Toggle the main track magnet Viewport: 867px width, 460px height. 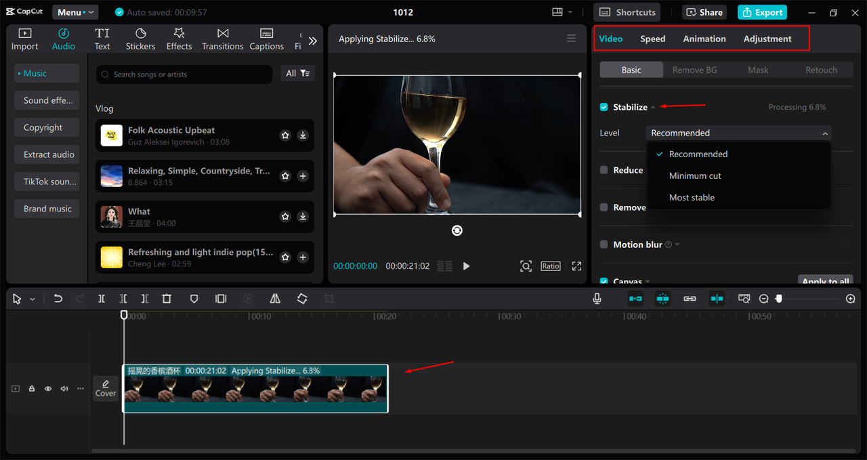coord(635,299)
